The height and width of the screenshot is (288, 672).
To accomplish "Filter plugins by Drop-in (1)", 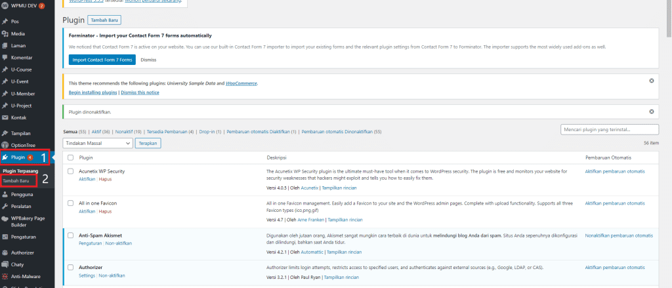I will pos(210,132).
